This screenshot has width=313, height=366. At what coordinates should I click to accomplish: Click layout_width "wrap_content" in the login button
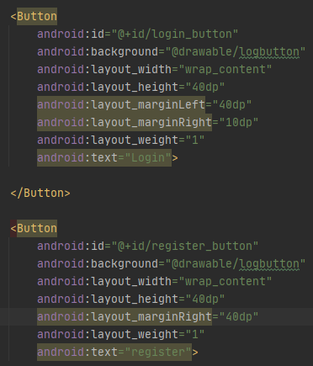[225, 70]
